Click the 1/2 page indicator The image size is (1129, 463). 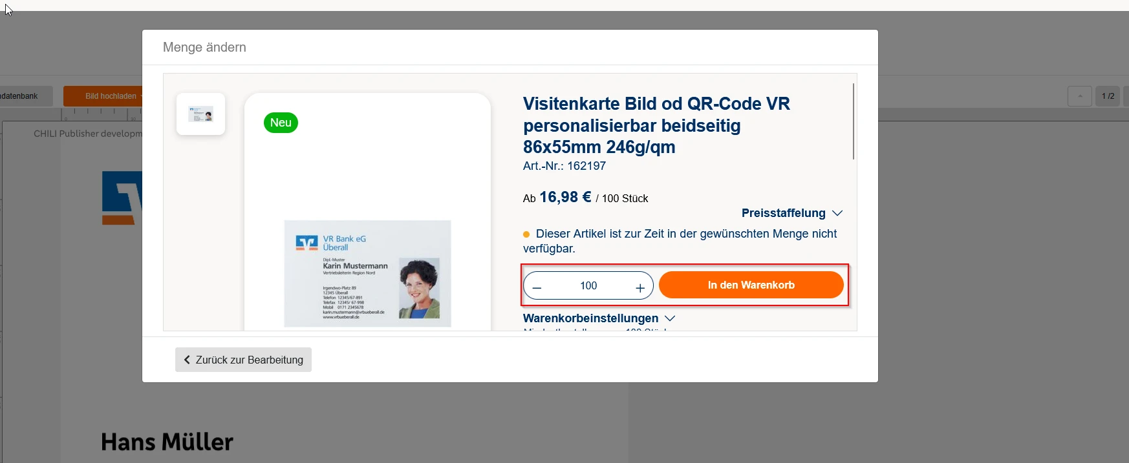[x=1108, y=96]
